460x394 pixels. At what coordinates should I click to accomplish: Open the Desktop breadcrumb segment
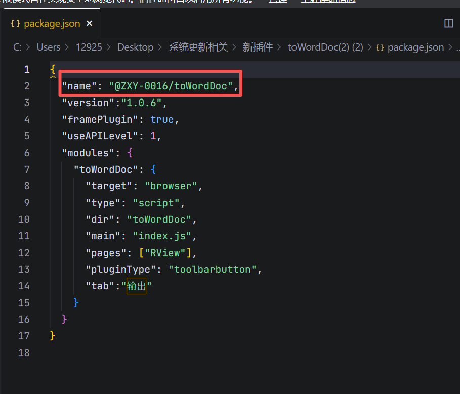coord(135,47)
